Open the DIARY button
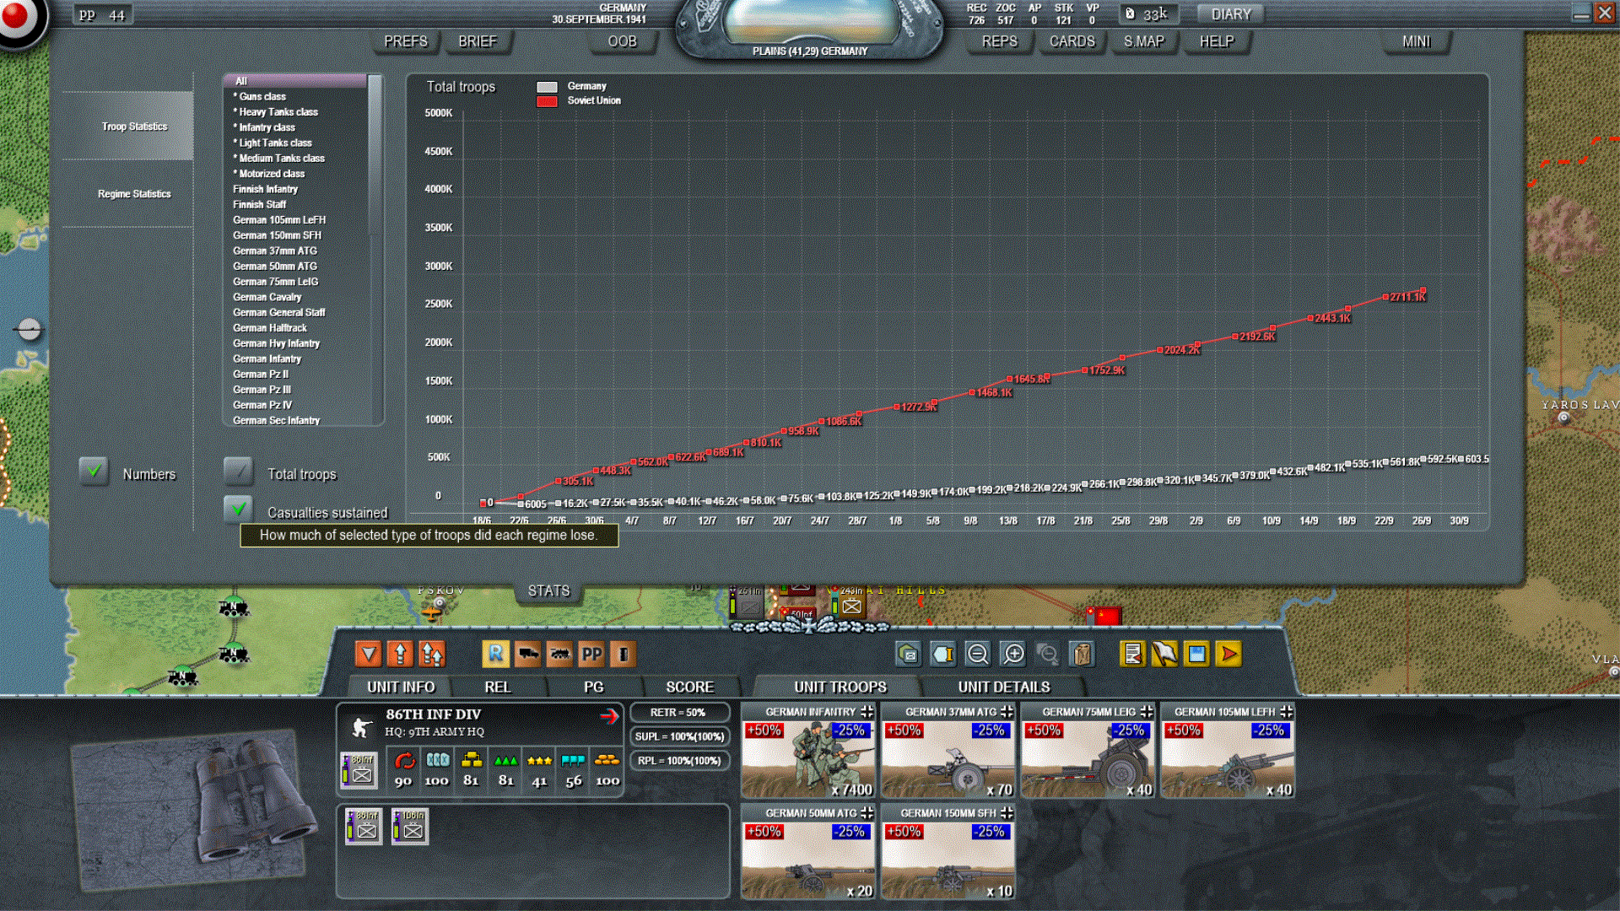 pyautogui.click(x=1230, y=14)
